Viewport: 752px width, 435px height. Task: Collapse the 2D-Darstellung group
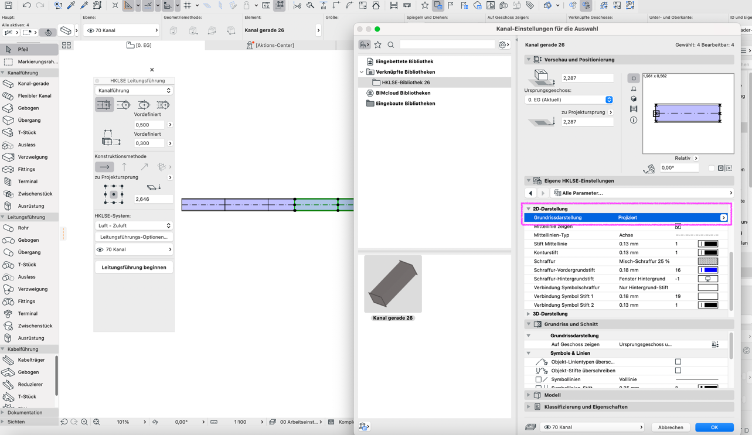528,209
